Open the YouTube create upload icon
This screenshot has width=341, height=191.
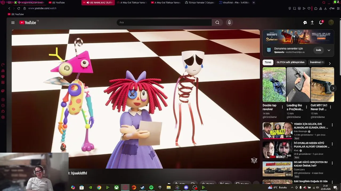click(x=312, y=23)
